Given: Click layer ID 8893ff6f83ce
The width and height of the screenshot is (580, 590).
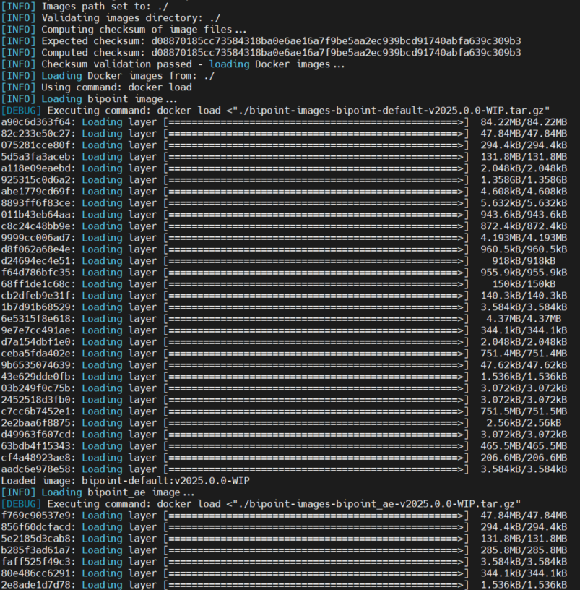Looking at the screenshot, I should 35,203.
